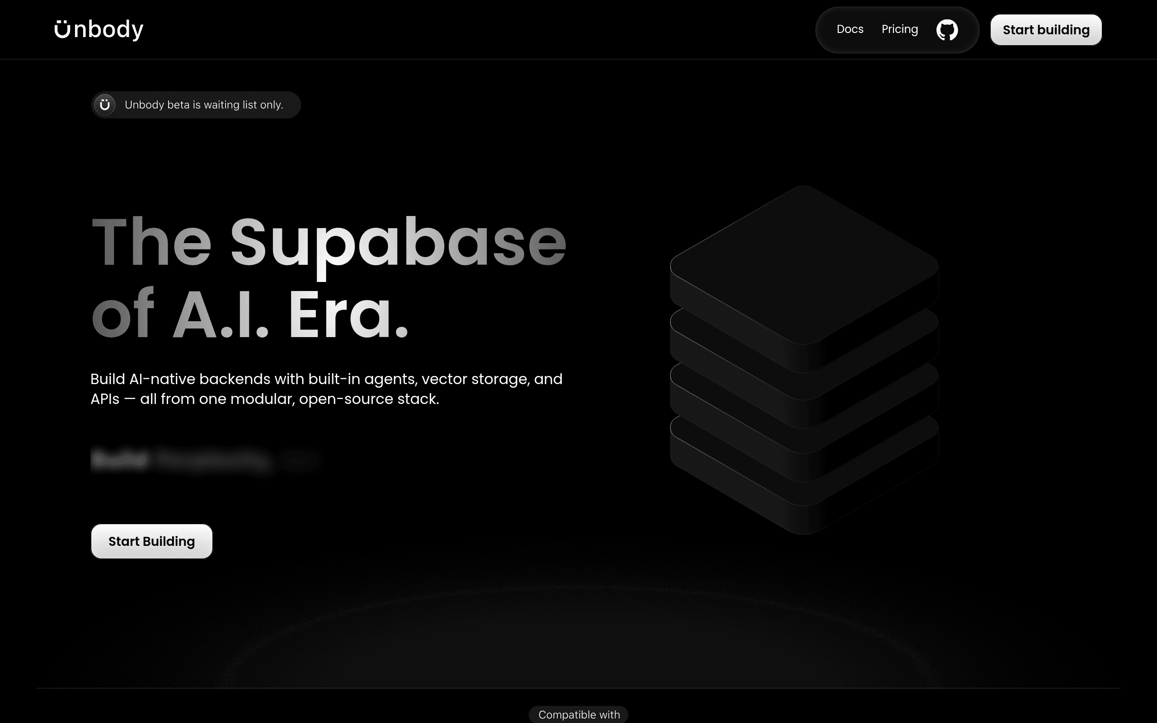Click the Unbody logo in the header
The height and width of the screenshot is (723, 1157).
click(99, 30)
